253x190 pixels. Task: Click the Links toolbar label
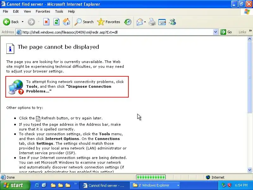[242, 32]
